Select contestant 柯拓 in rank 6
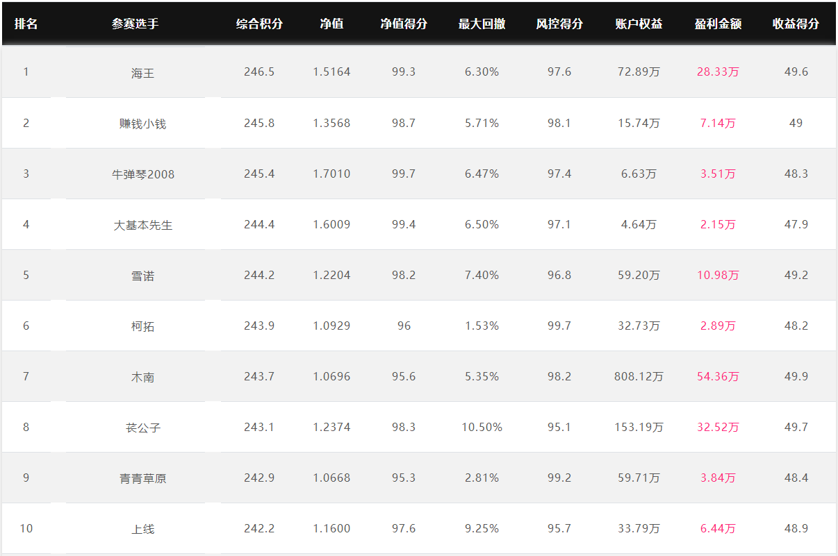Screen dimensions: 838x556 142,326
